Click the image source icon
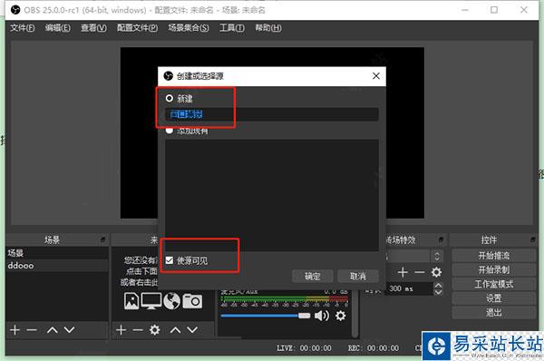Screen dimensions: 544x361 [131, 301]
